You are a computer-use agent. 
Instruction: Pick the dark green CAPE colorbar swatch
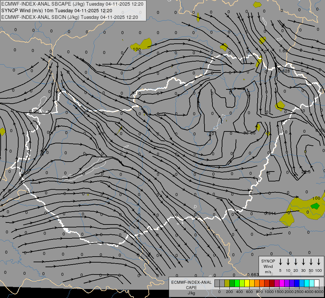(232, 283)
